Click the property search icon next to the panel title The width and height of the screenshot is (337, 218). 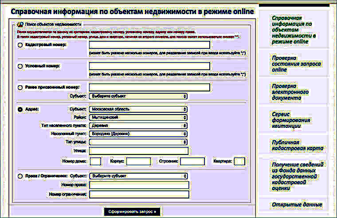[x=20, y=24]
